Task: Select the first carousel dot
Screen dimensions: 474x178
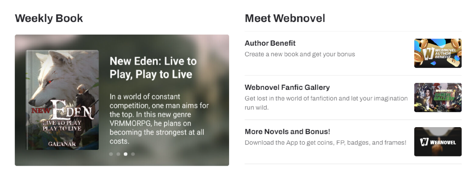Action: click(x=111, y=154)
